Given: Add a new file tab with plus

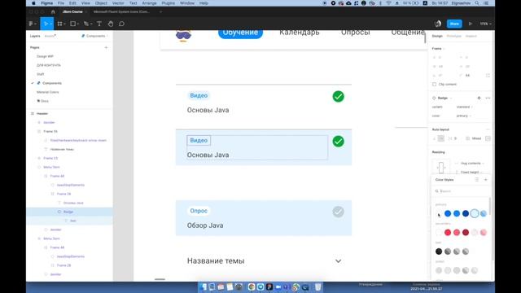Looking at the screenshot, I should pyautogui.click(x=161, y=11).
